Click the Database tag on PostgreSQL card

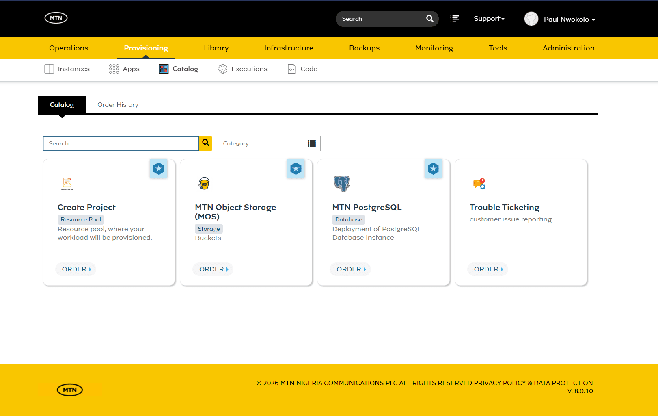click(x=349, y=219)
